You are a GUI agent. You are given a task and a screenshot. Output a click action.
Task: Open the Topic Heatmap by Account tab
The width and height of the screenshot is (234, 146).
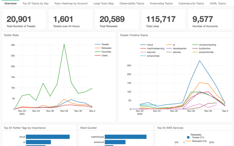72,3
